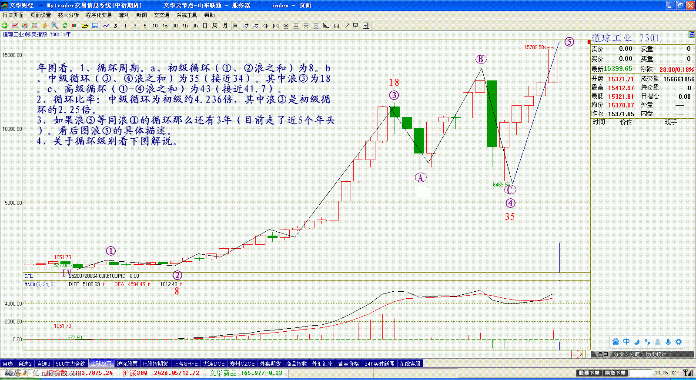This screenshot has width=696, height=380.
Task: Switch to 分价 panel tab
Action: pos(619,354)
